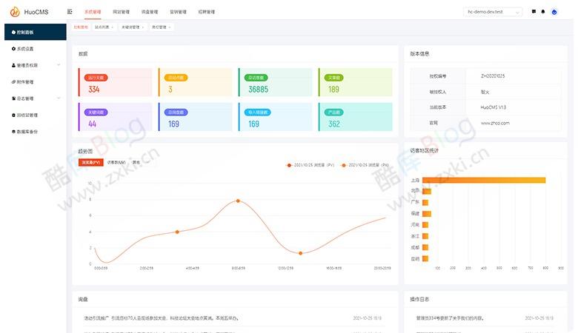
Task: Click the HuoCMS V1.3 version value
Action: [494, 107]
